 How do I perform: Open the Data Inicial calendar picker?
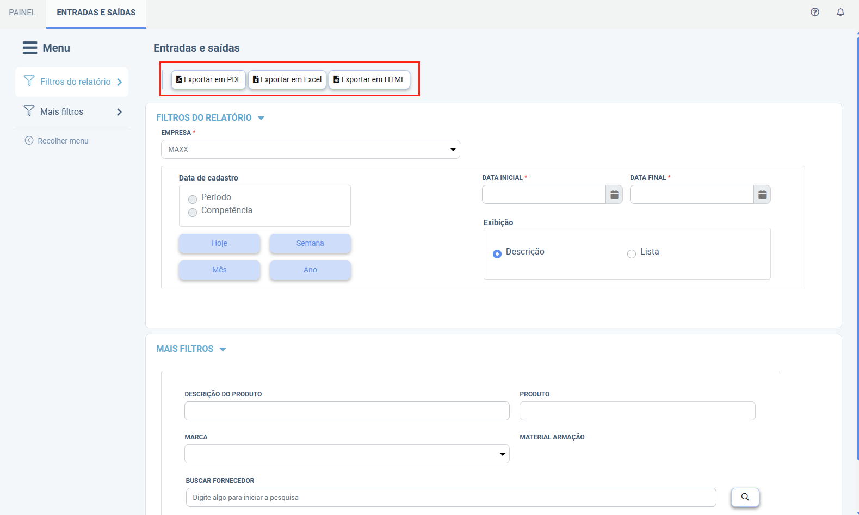(x=614, y=195)
